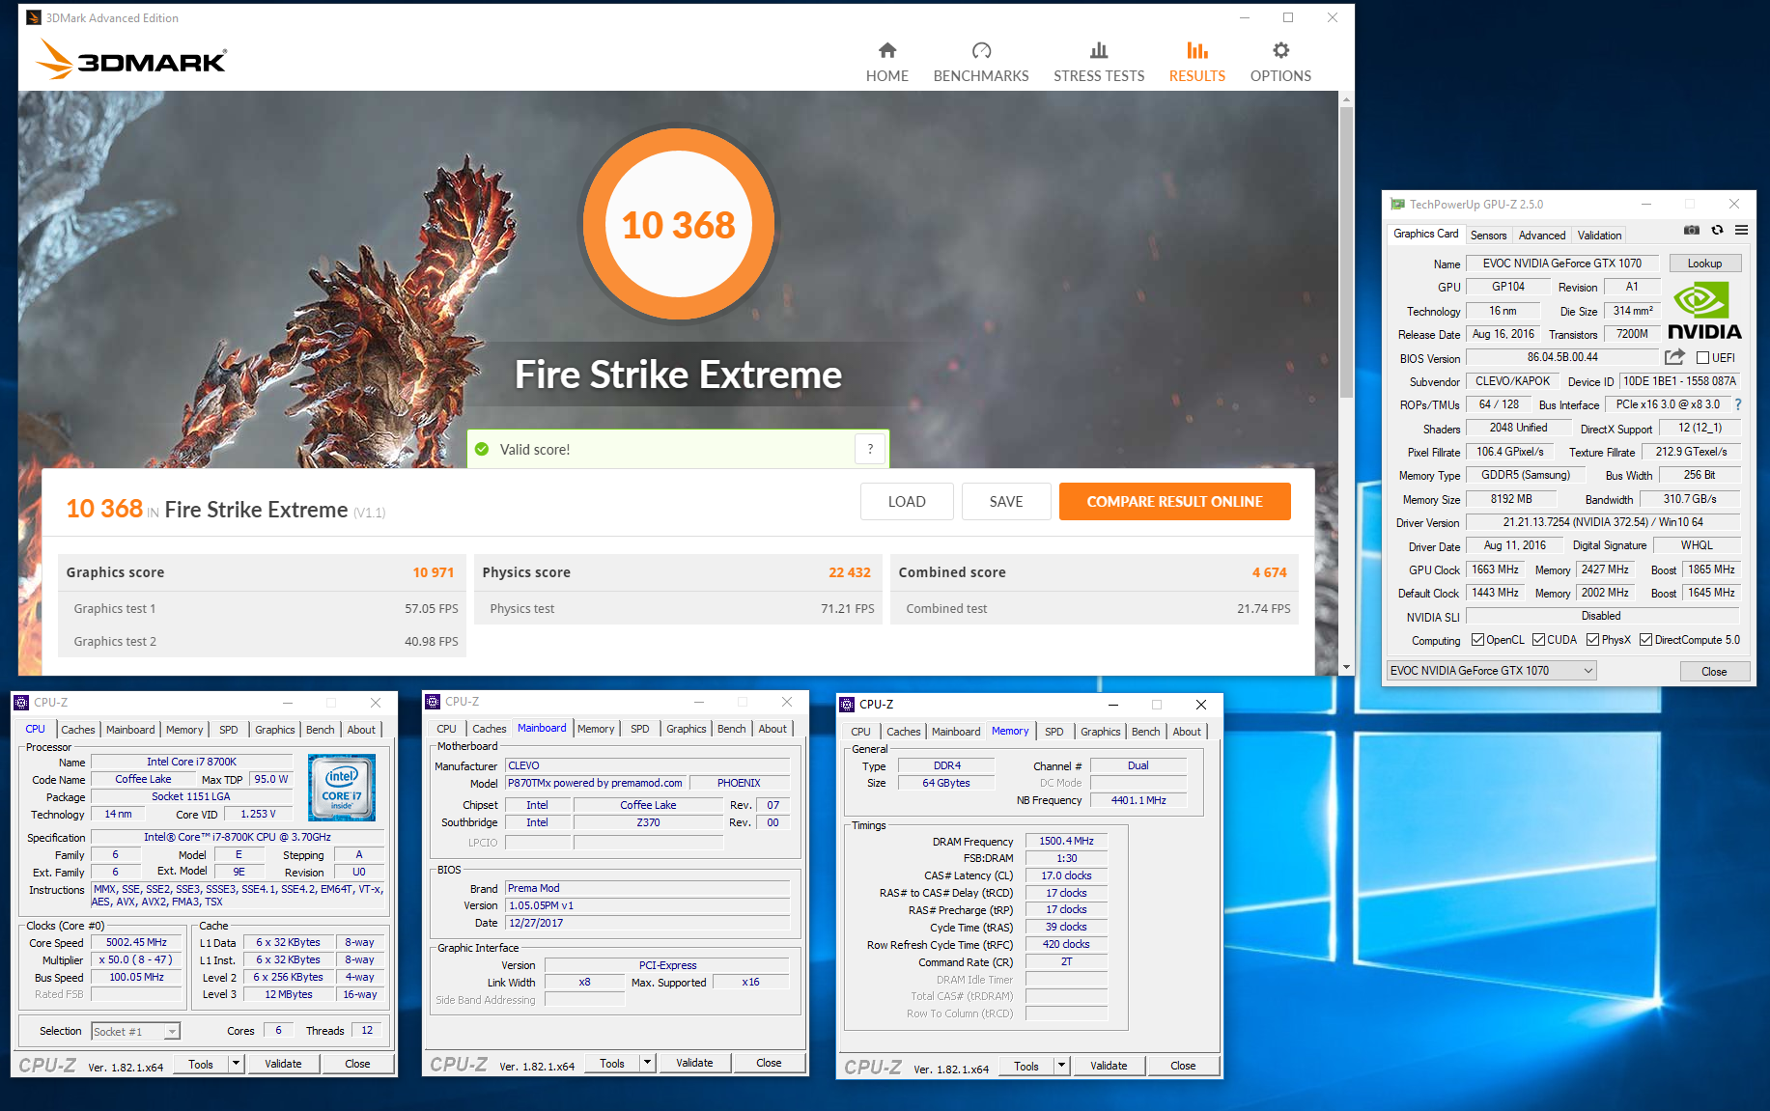Click the BIOS export share icon in GPU-Z
1770x1111 pixels.
(1674, 357)
